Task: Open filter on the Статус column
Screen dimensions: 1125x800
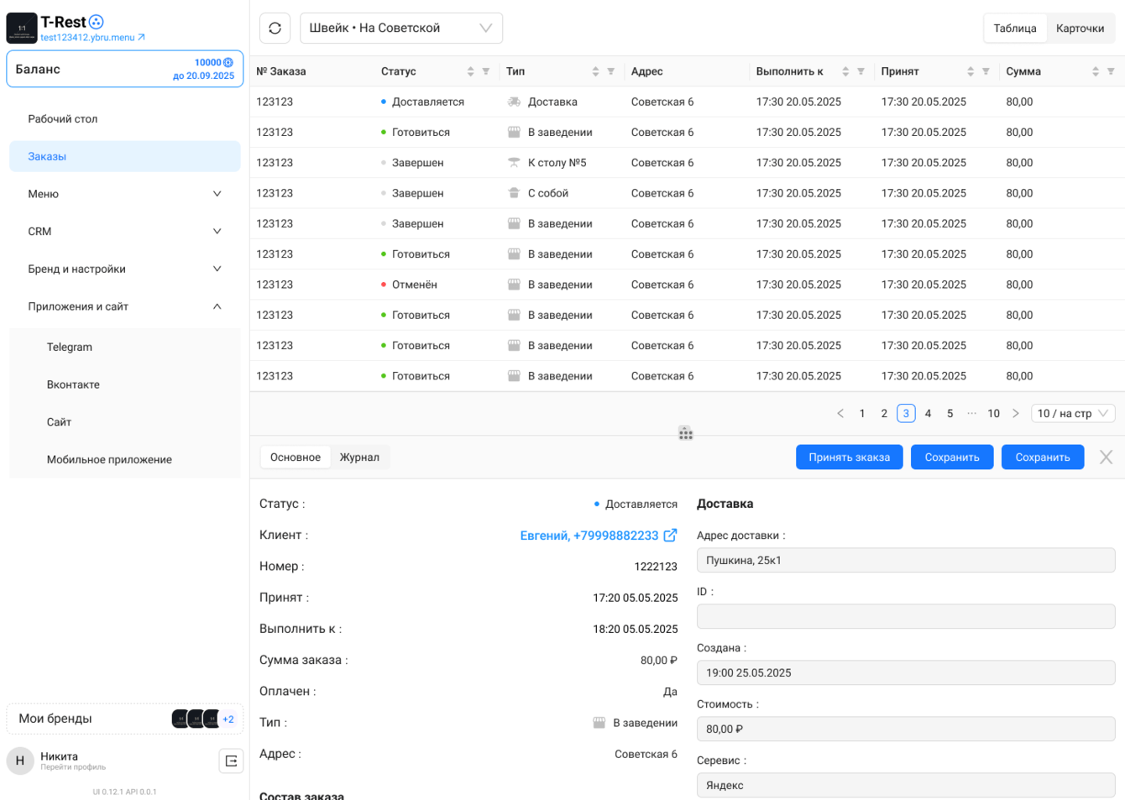Action: (x=486, y=71)
